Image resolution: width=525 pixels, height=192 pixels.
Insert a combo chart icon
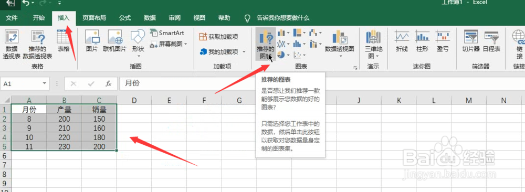point(313,44)
